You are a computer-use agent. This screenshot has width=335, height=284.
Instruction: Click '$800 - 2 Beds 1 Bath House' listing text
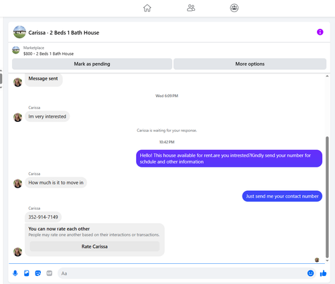(48, 54)
